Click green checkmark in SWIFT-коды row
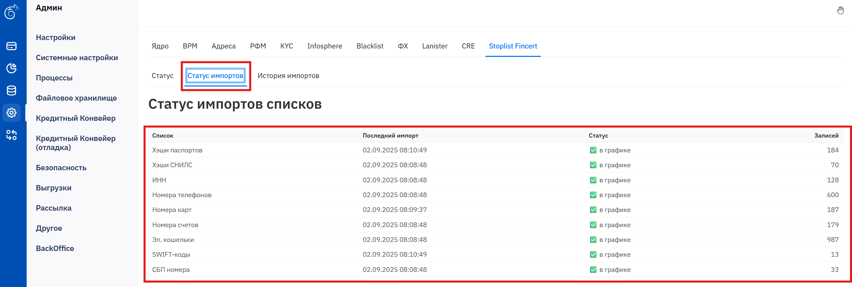852x287 pixels. pyautogui.click(x=593, y=254)
